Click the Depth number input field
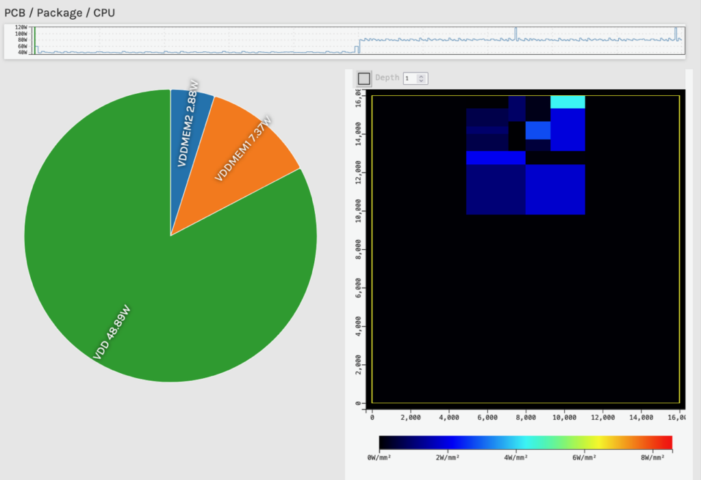Image resolution: width=701 pixels, height=480 pixels. point(416,78)
